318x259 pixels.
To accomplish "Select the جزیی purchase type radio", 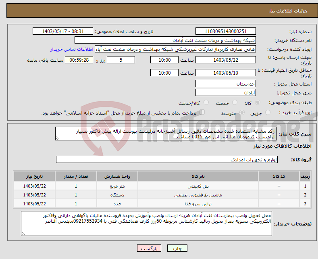I will point(268,112).
